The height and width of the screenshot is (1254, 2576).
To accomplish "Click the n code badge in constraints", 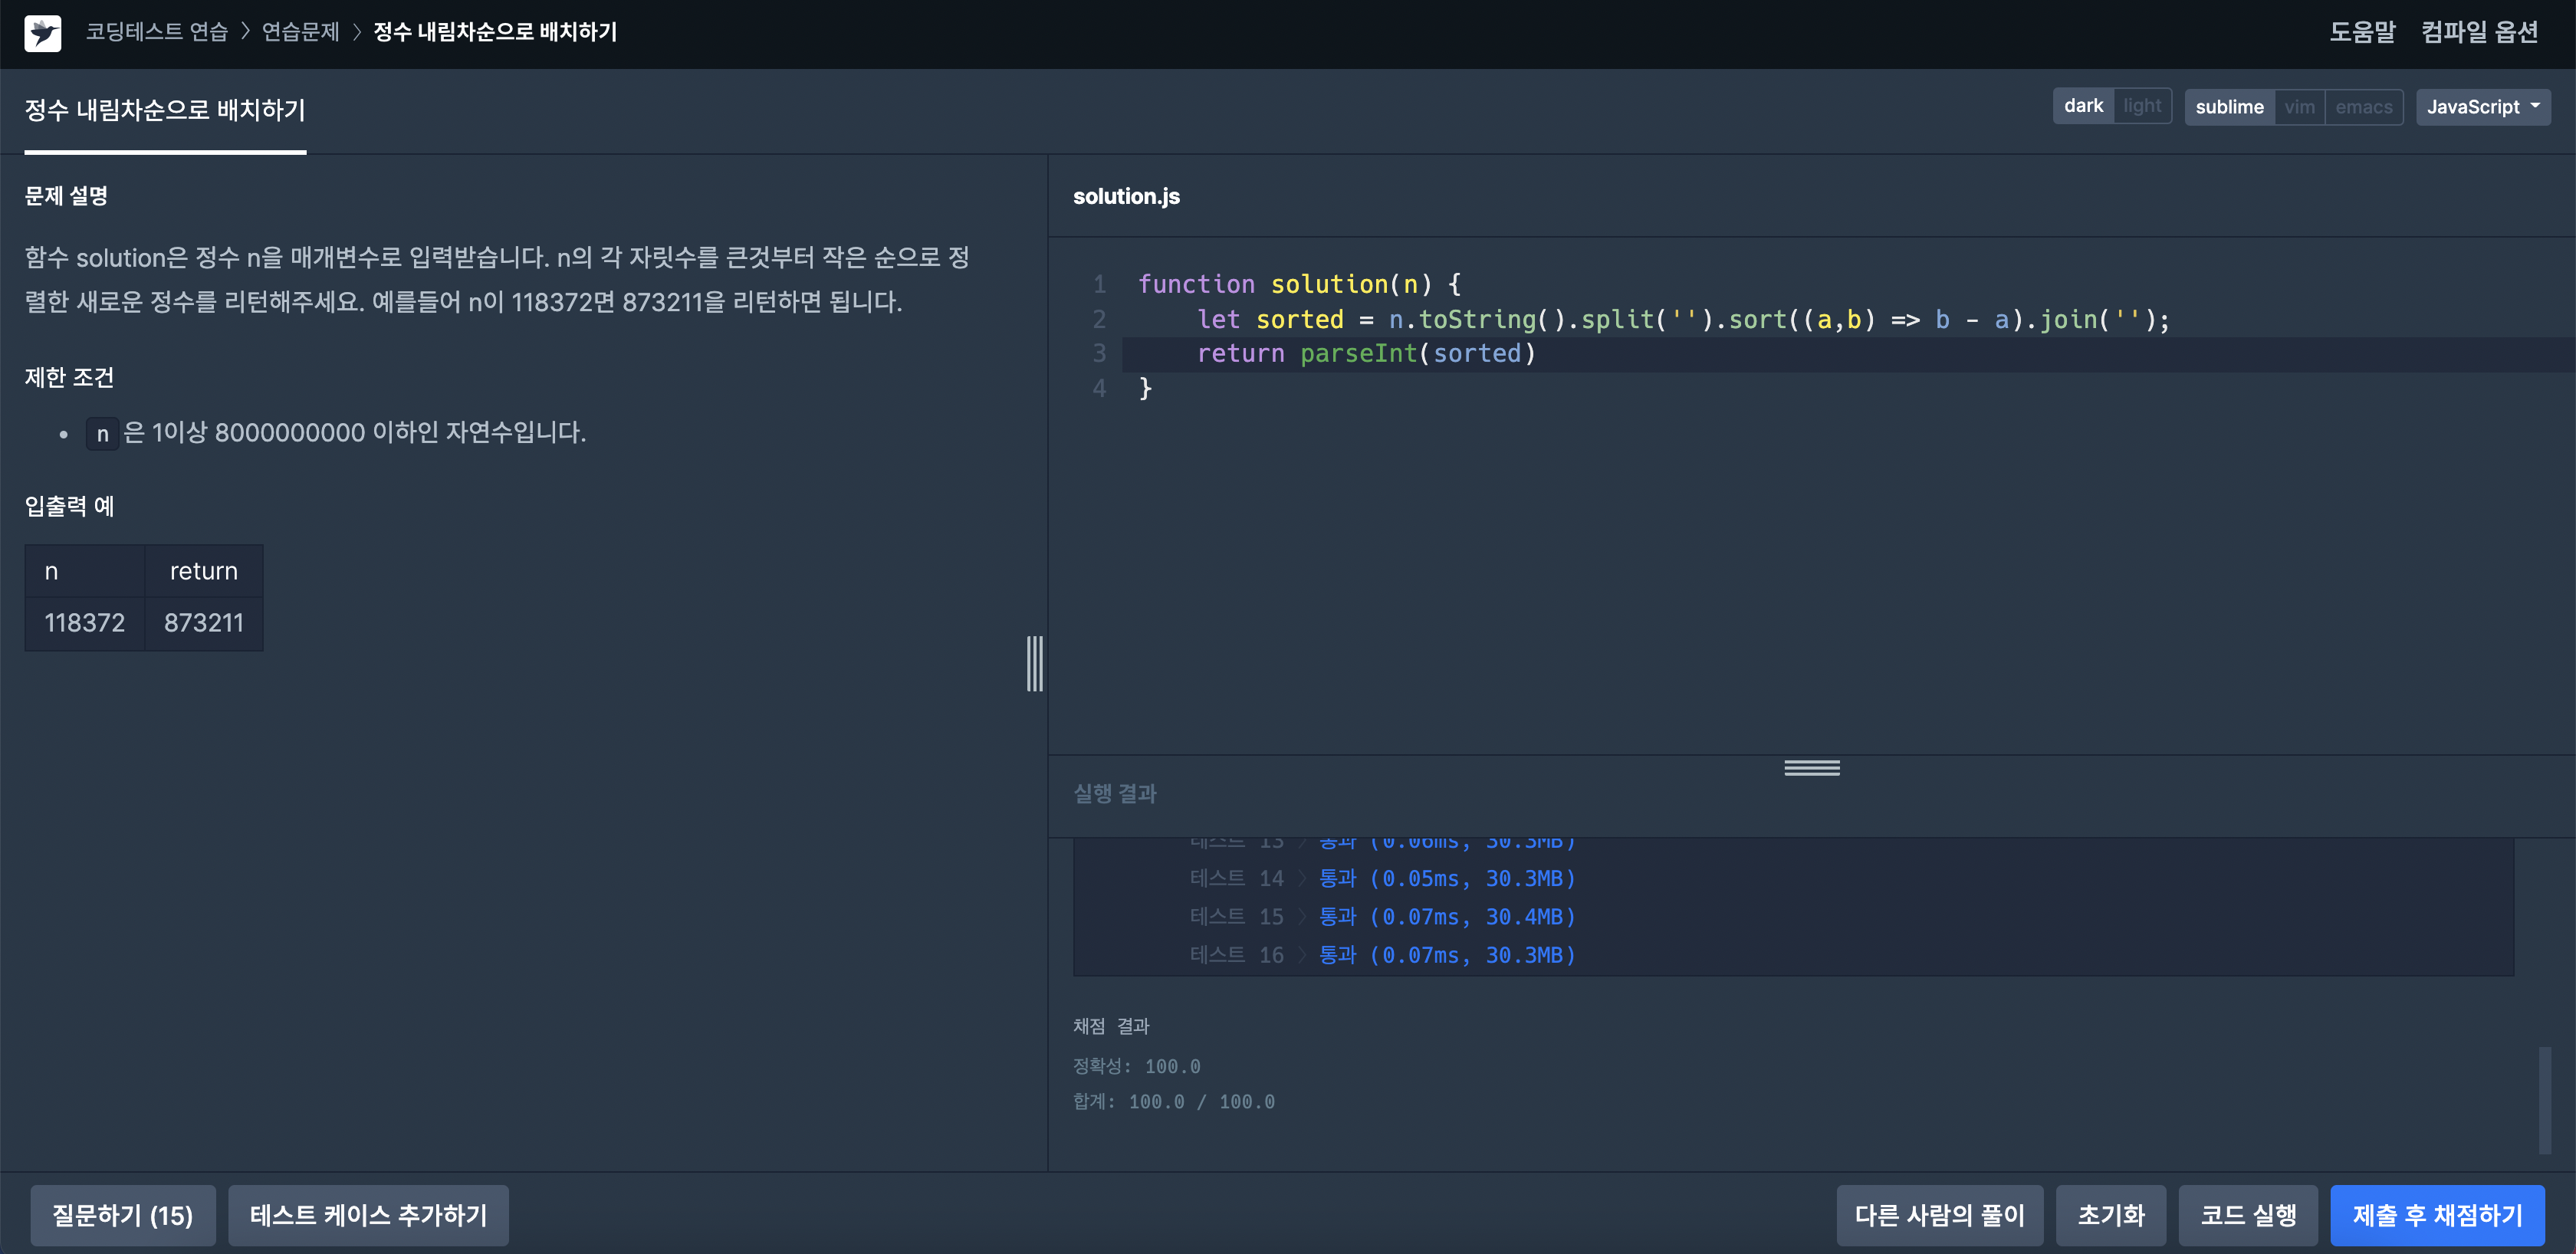I will (102, 434).
